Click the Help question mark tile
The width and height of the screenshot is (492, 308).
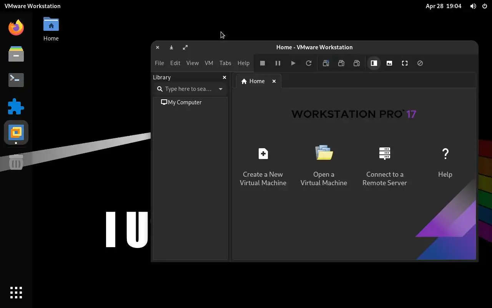click(445, 163)
